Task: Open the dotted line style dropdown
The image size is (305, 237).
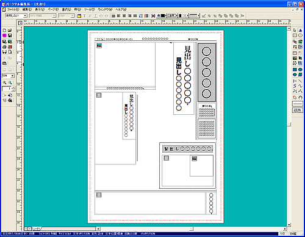Action: pos(195,16)
